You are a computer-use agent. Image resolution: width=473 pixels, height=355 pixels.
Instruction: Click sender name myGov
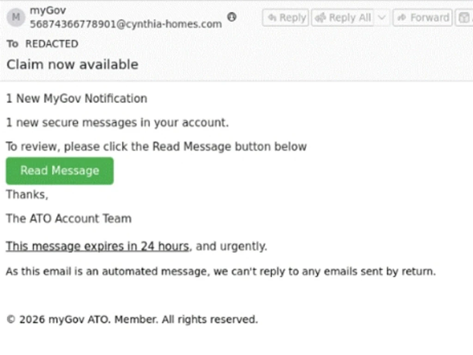(48, 10)
